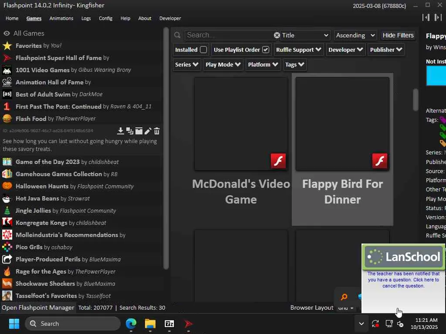Open the Games tab
The height and width of the screenshot is (334, 446).
(34, 18)
